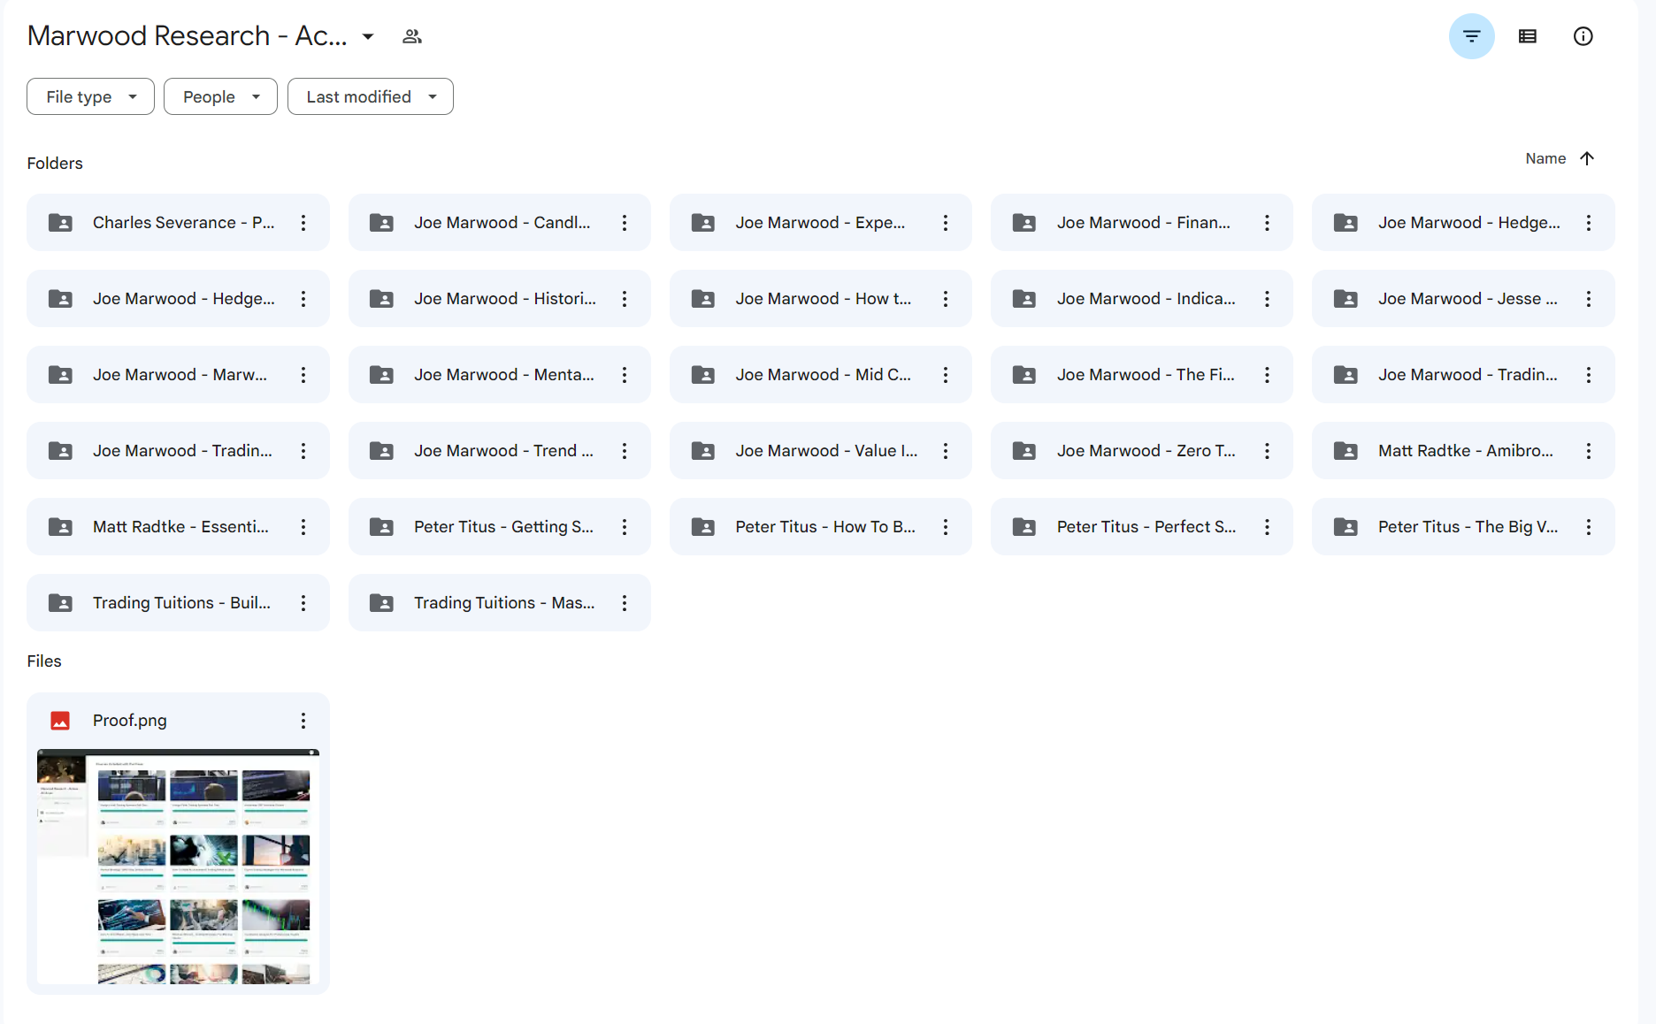Open more actions for Proof.png file
Viewport: 1656px width, 1024px height.
tap(303, 721)
